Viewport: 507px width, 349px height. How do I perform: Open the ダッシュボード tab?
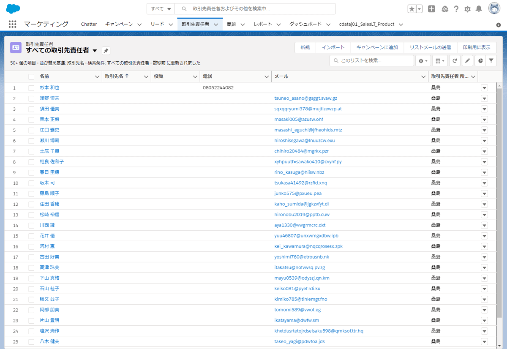click(x=305, y=24)
